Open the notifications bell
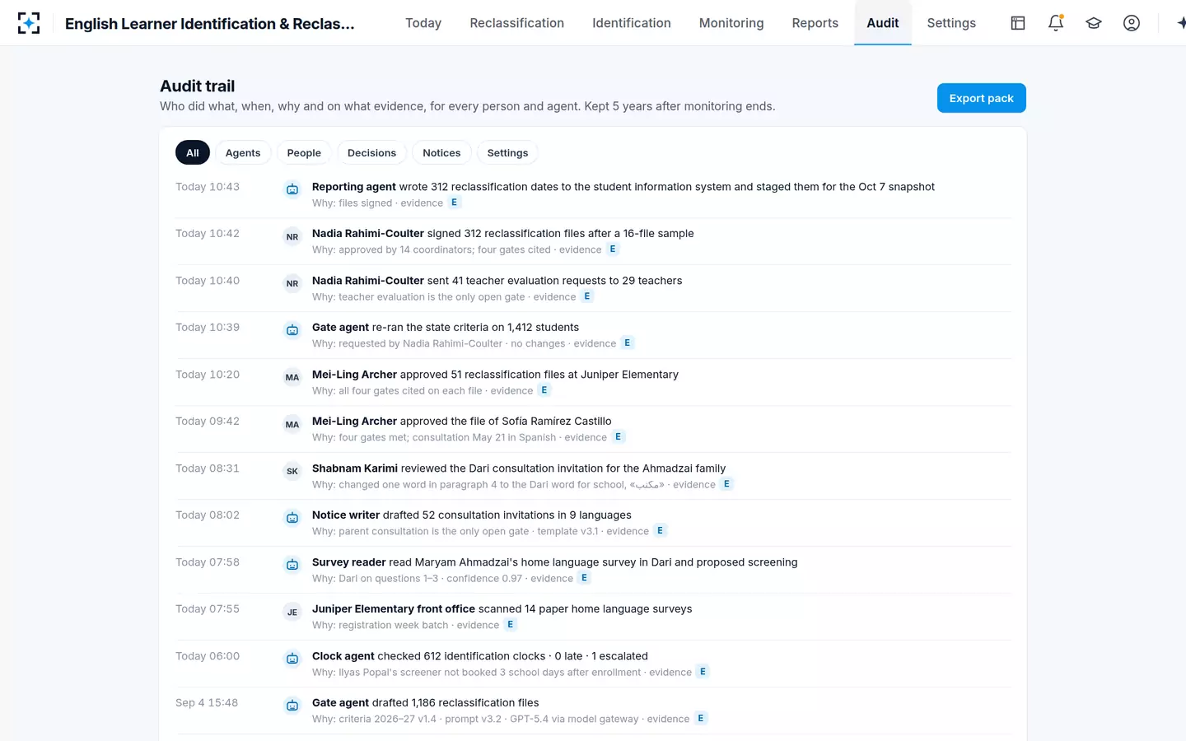This screenshot has width=1186, height=741. coord(1056,23)
